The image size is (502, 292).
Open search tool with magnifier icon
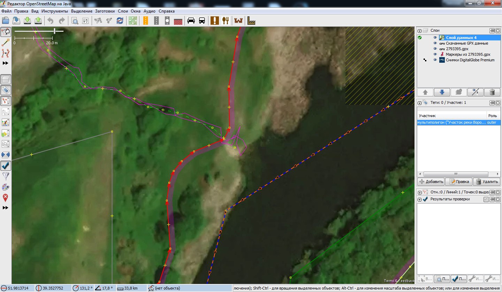[x=75, y=21]
